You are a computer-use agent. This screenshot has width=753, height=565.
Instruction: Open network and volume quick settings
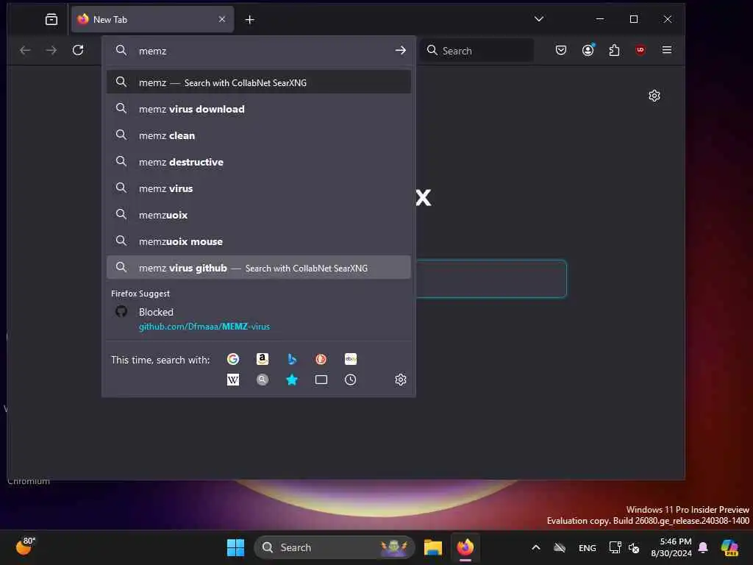coord(624,547)
